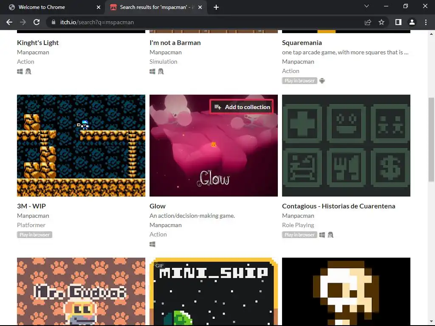Viewport: 435px width, 326px height.
Task: Open the Squaremania game title
Action: tap(302, 43)
